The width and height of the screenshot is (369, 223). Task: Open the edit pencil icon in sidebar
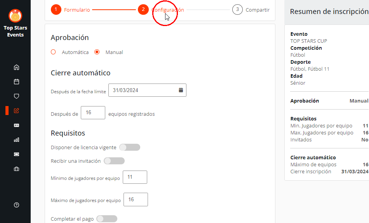coord(16,111)
